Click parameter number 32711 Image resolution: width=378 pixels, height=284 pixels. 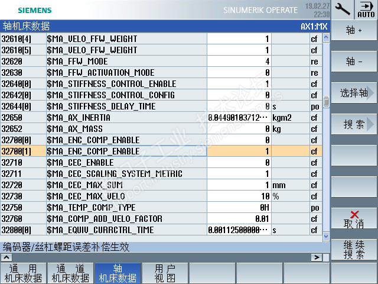tap(12, 173)
